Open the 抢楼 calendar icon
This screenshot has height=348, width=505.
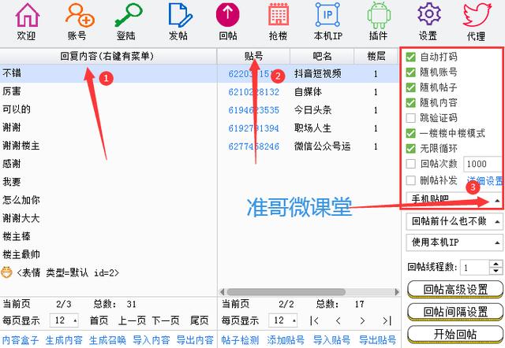click(x=278, y=15)
